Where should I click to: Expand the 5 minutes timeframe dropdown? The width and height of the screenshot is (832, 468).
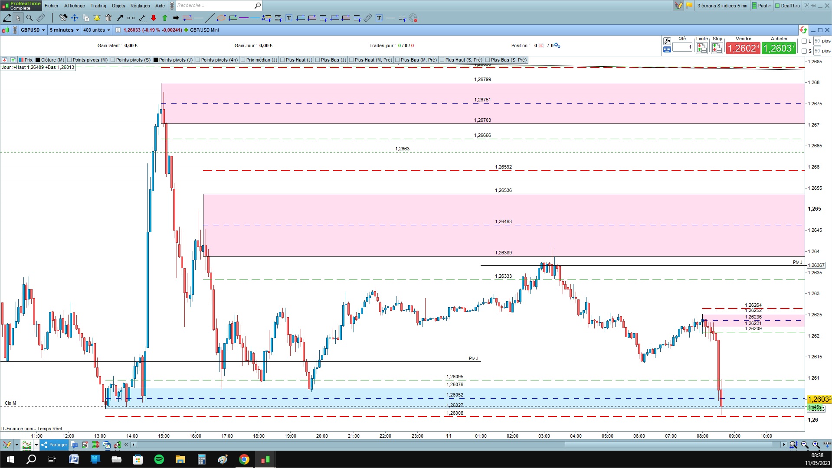coord(64,30)
